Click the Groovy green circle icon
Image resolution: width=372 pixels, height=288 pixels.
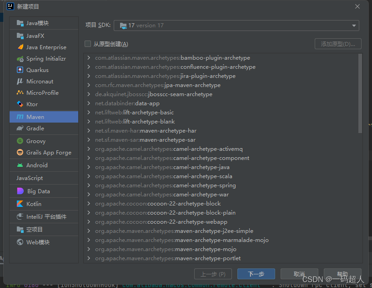pos(20,141)
